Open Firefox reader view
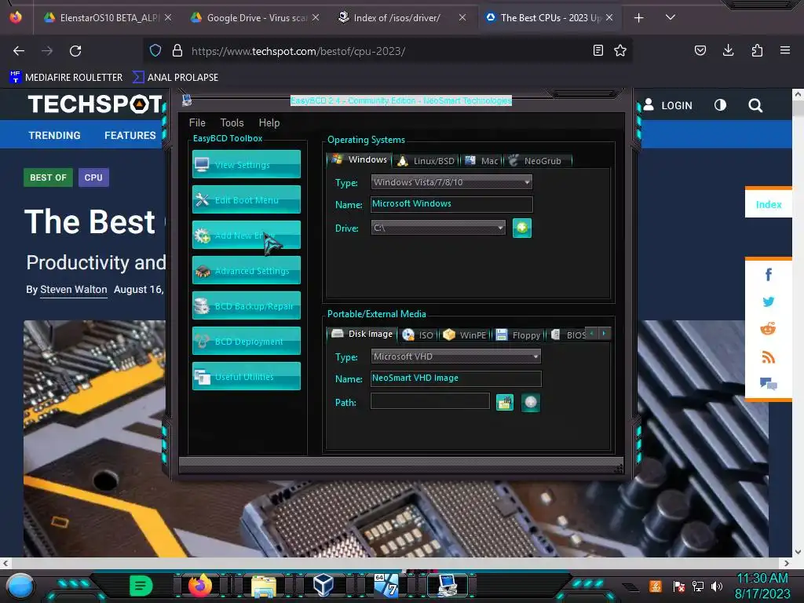This screenshot has width=804, height=603. pyautogui.click(x=598, y=50)
